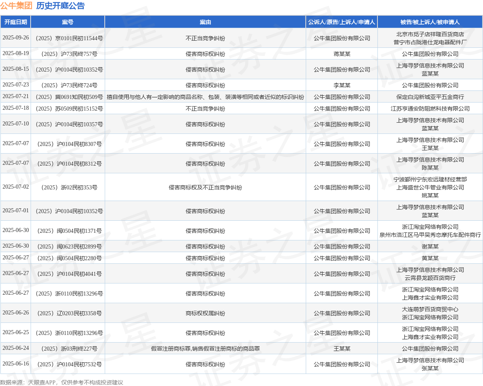Click defendant '谢某某'
This screenshot has width=483, height=386.
point(430,246)
